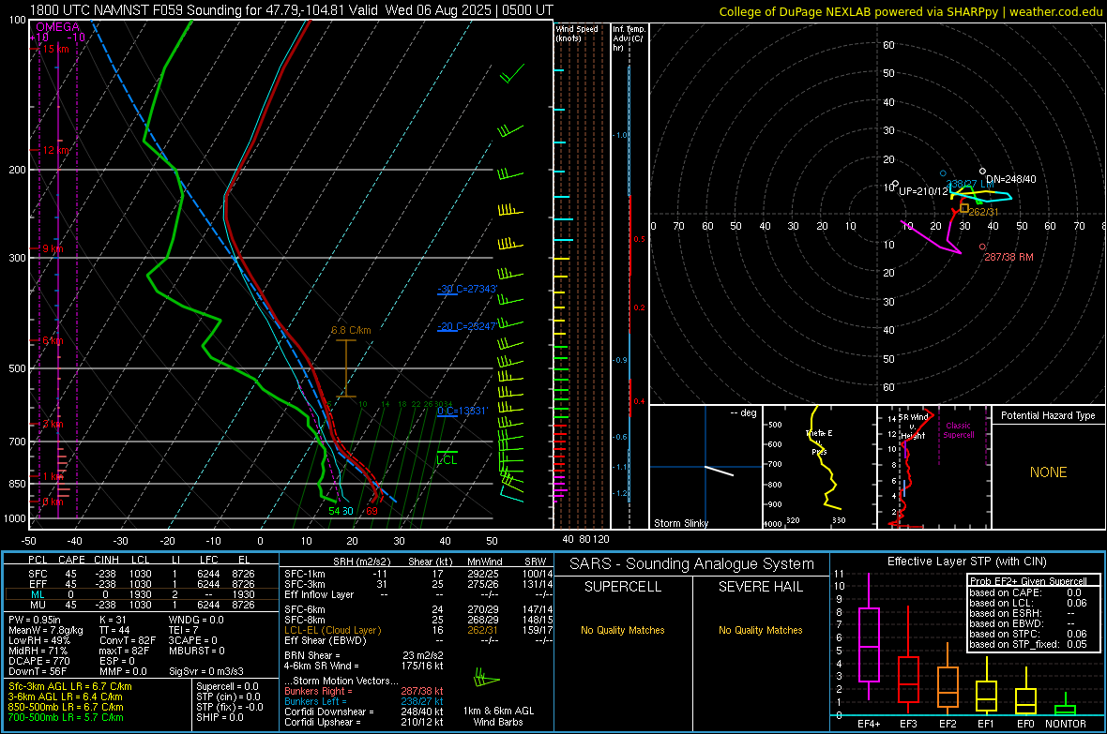The width and height of the screenshot is (1107, 734).
Task: Click the SUPERCELL column heading
Action: [623, 587]
